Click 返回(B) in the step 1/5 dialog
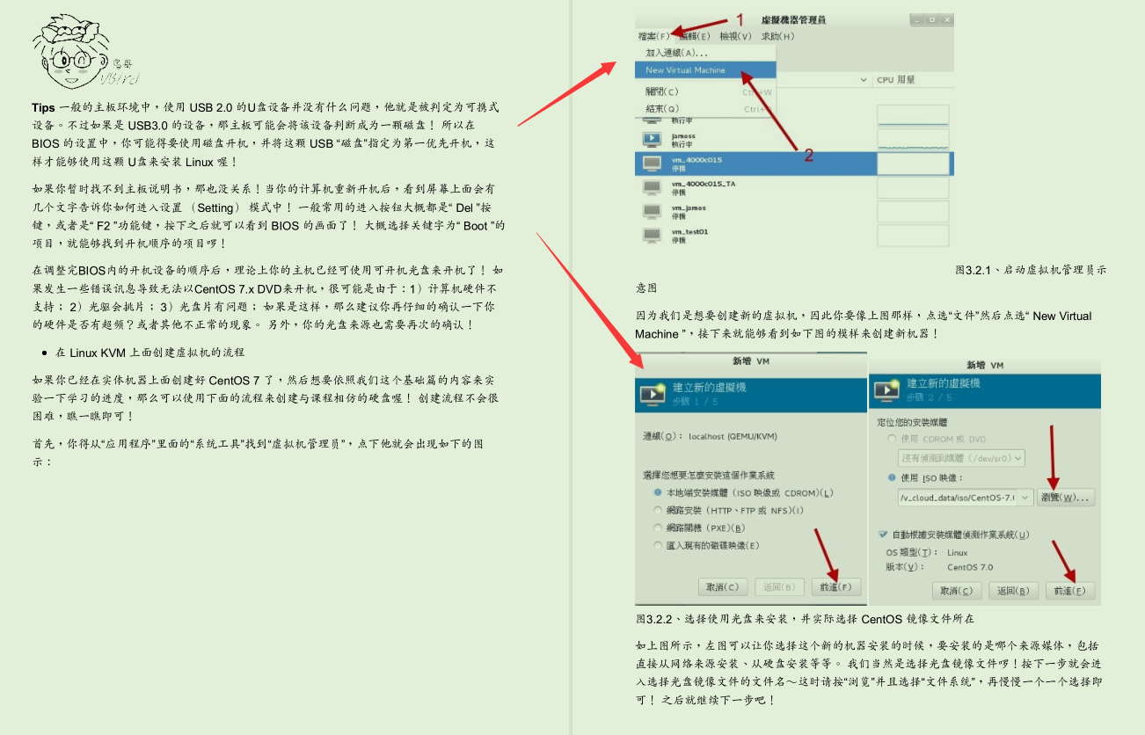The height and width of the screenshot is (735, 1145). coord(778,586)
